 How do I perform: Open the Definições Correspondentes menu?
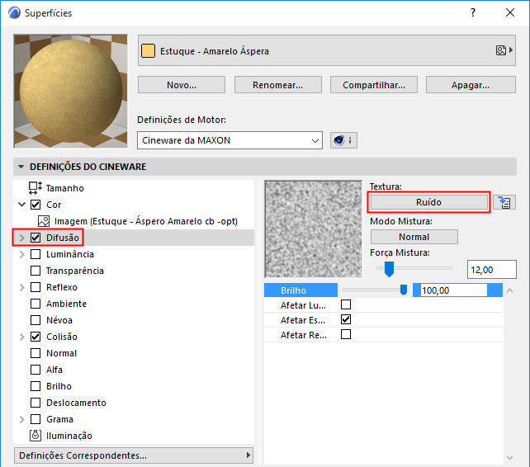pyautogui.click(x=134, y=455)
